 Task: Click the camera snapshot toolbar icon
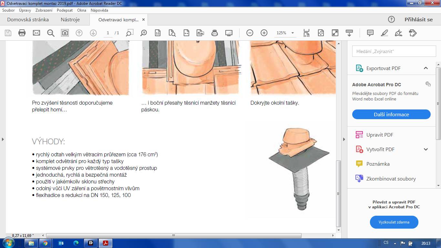tap(65, 33)
